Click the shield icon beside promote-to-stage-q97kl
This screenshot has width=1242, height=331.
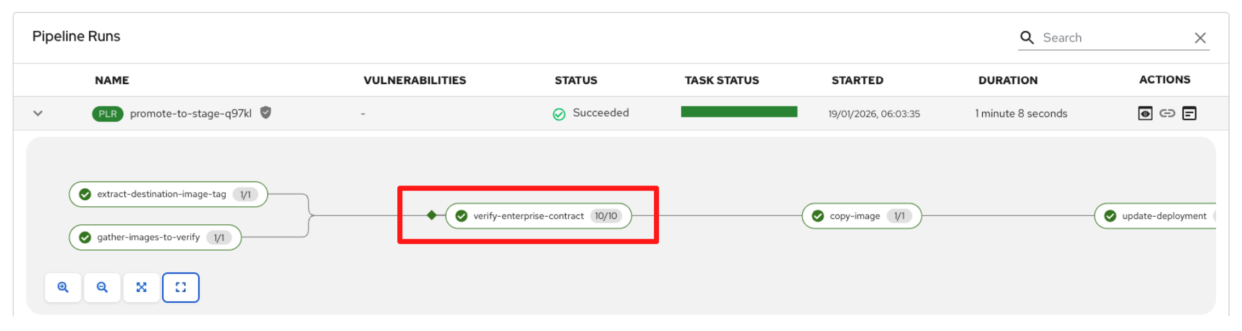(x=266, y=113)
